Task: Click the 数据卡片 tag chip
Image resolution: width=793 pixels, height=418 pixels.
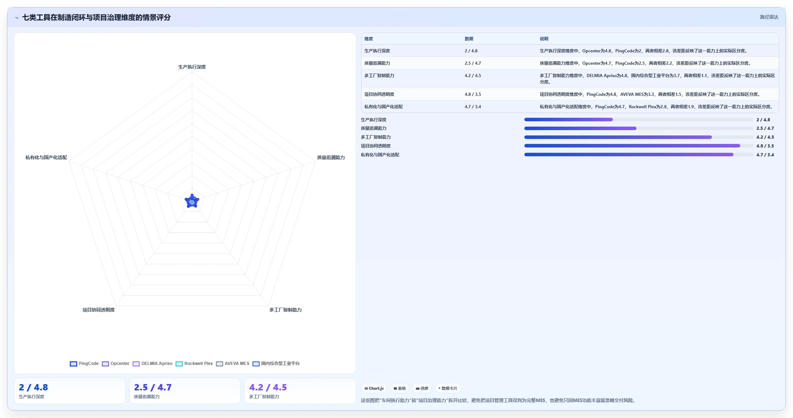Action: (x=448, y=388)
